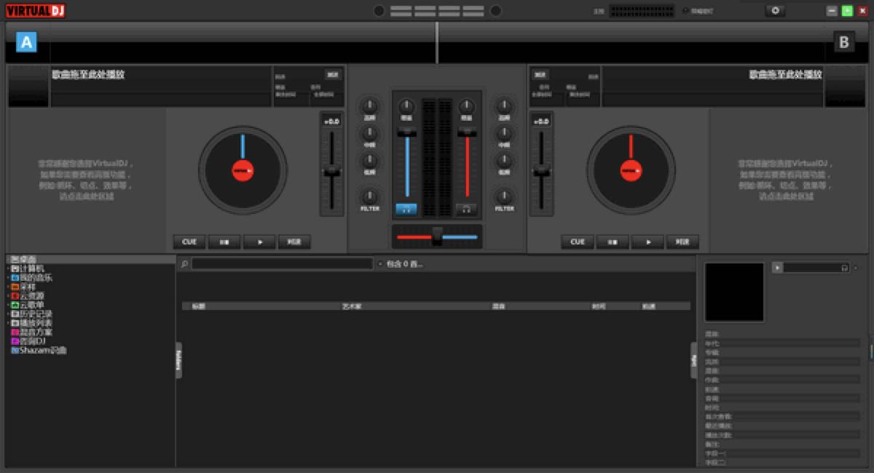Screen dimensions: 874x473
Task: Click deck A sync button
Action: click(x=294, y=242)
